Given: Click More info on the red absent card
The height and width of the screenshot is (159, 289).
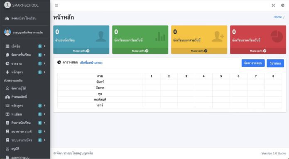Looking at the screenshot, I should tap(258, 51).
